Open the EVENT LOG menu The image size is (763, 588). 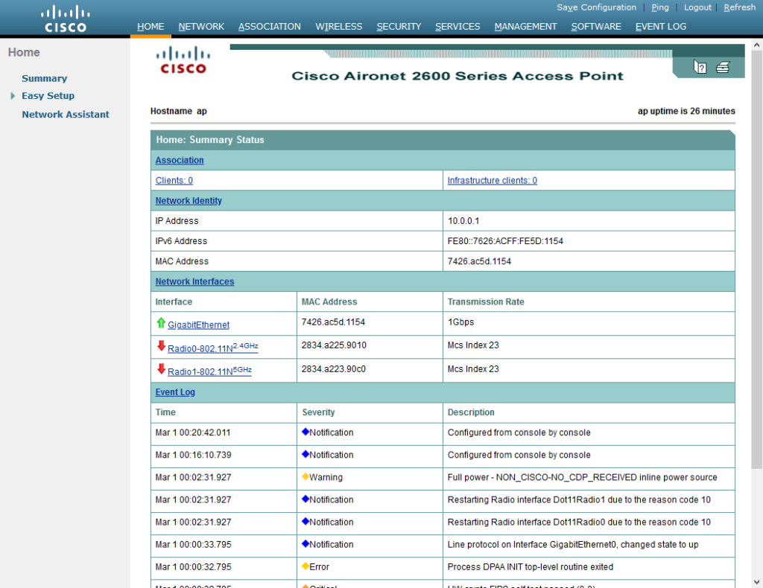click(x=661, y=27)
